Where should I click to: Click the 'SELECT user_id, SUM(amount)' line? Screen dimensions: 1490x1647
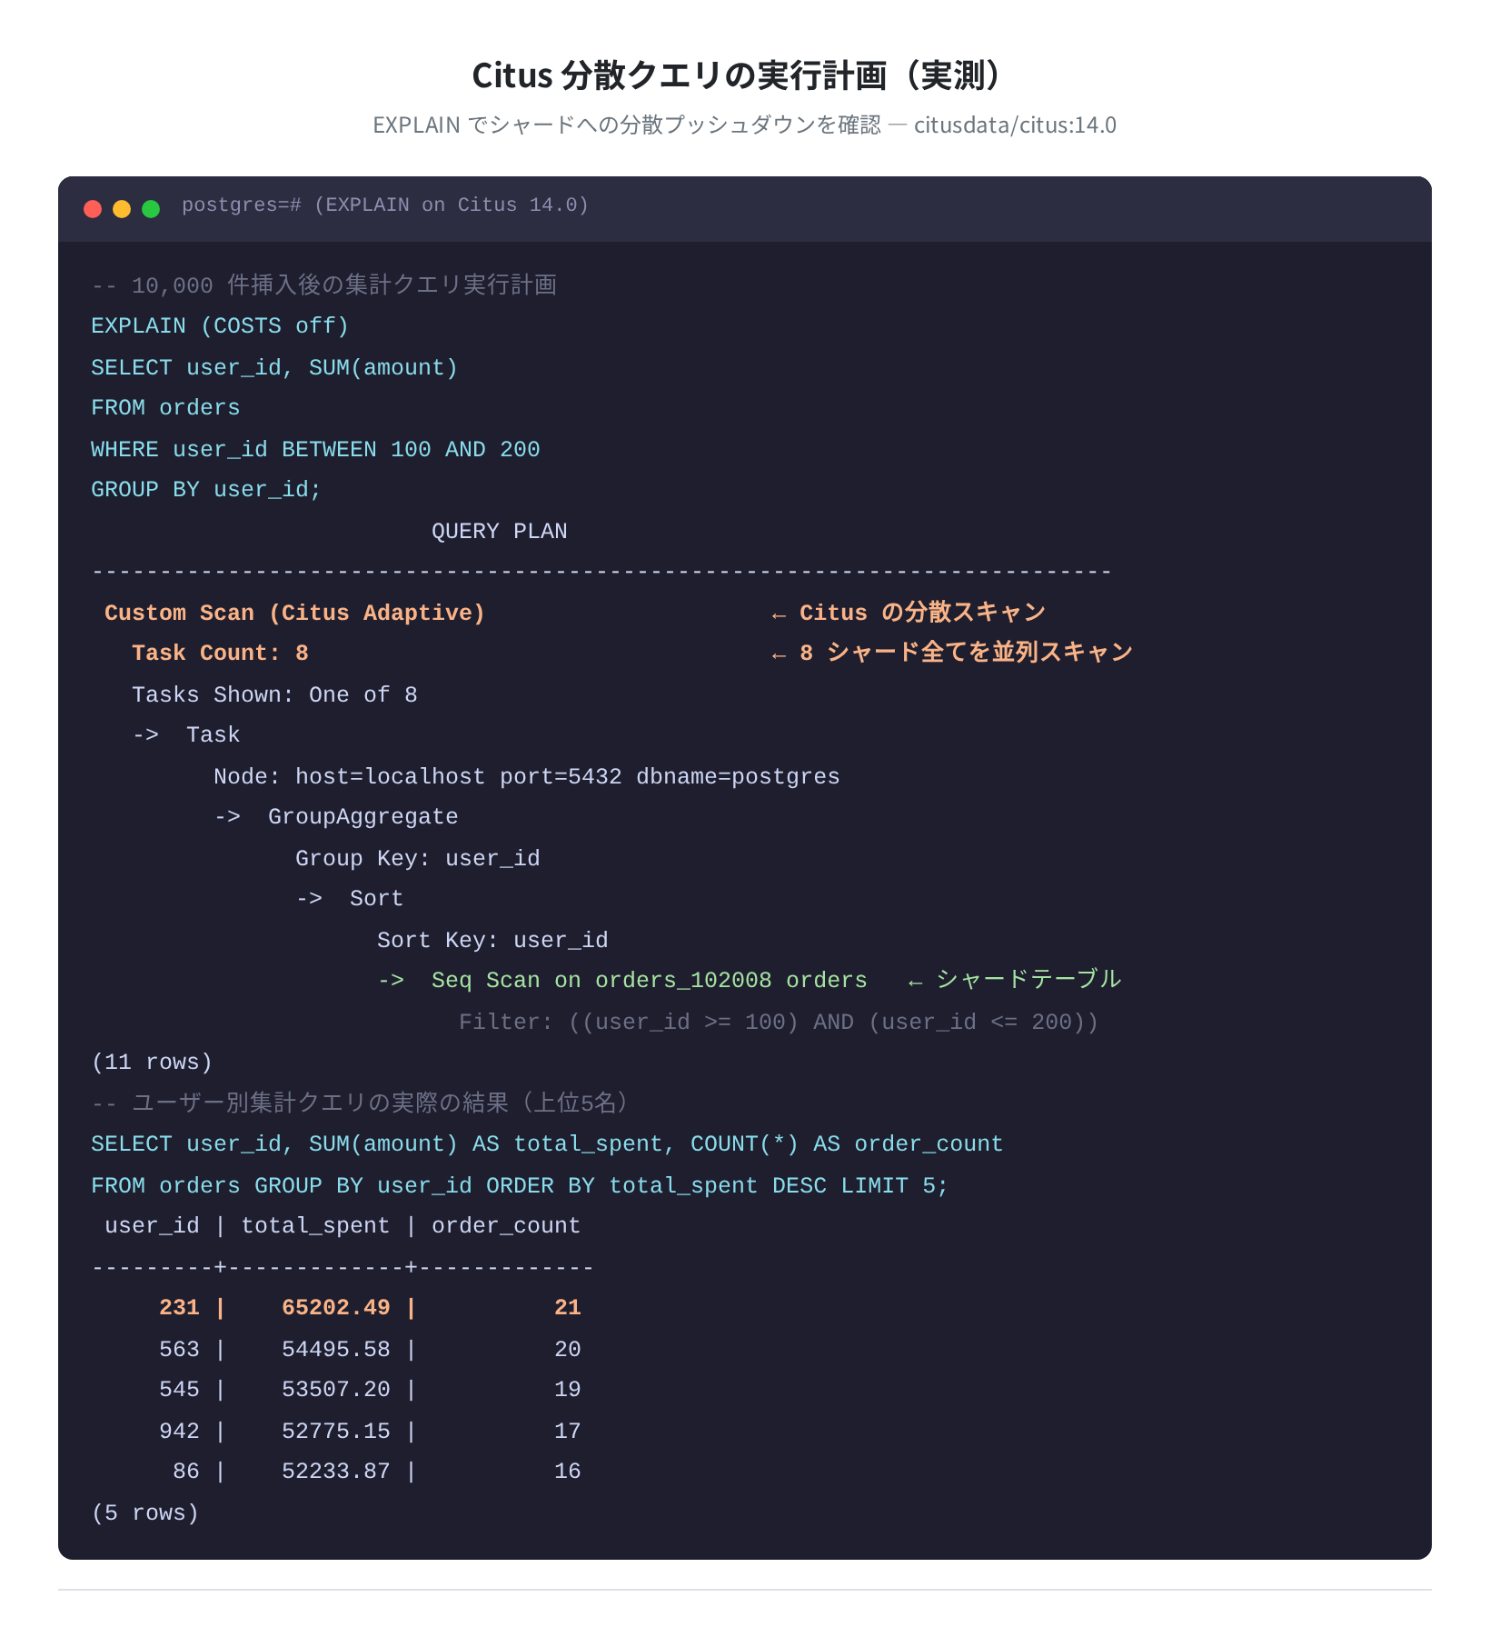click(x=274, y=368)
